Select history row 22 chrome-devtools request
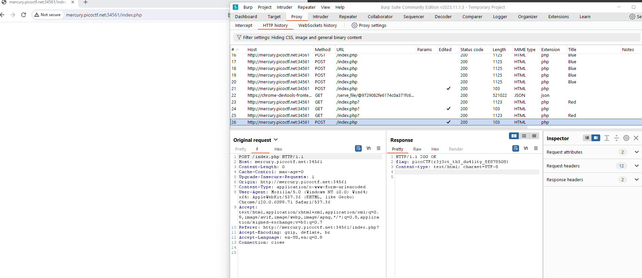 coord(436,95)
